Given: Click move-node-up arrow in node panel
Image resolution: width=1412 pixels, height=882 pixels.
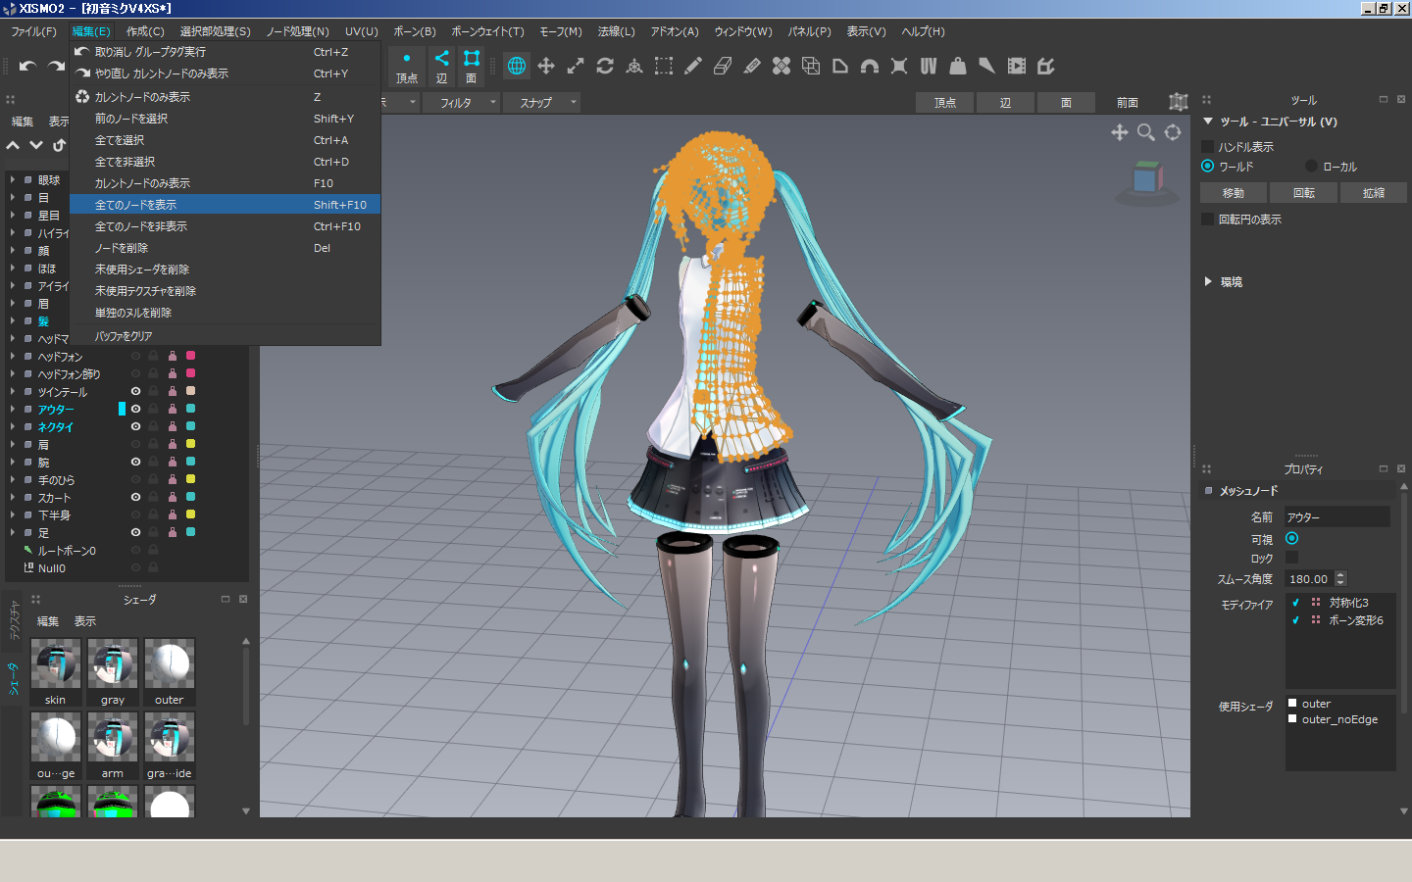Looking at the screenshot, I should pos(13,145).
